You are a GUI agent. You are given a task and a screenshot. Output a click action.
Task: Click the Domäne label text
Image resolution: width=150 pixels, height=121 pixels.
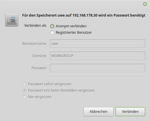tap(39, 56)
